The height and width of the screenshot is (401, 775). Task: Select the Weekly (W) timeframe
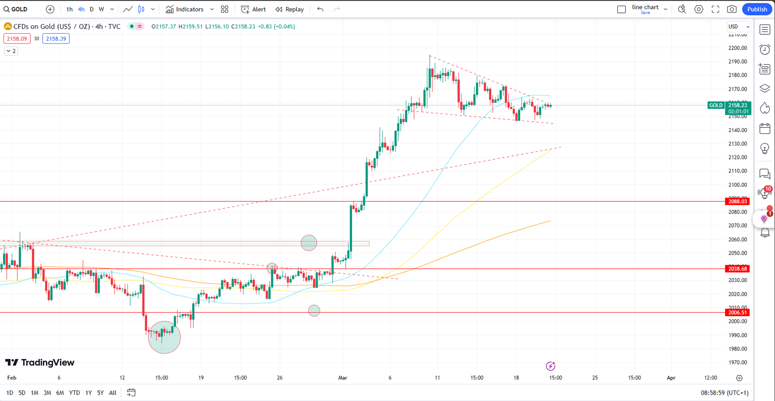[101, 9]
